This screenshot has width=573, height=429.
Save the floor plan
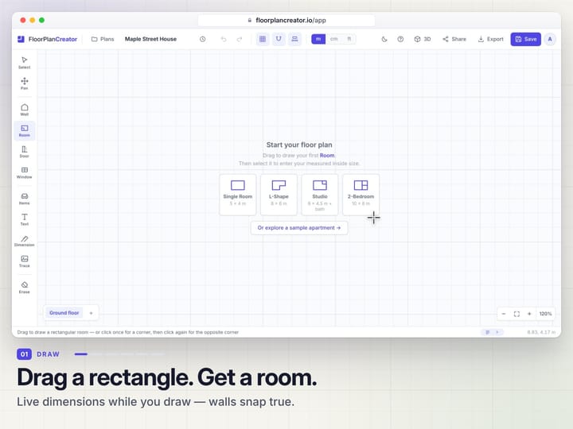click(525, 39)
